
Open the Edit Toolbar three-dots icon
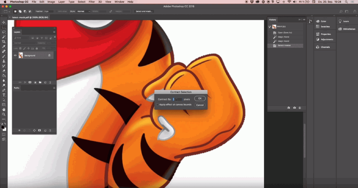[x=3, y=119]
